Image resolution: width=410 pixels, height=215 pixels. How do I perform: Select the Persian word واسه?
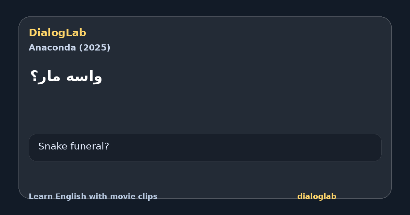coord(84,76)
